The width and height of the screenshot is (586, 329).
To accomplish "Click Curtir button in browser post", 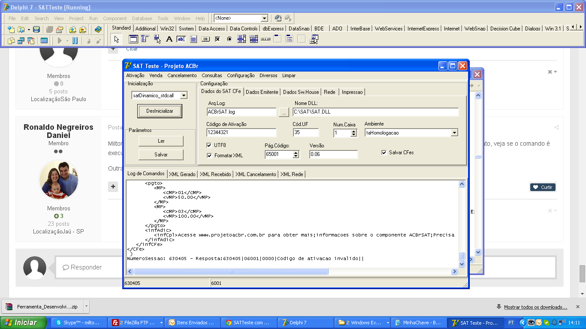I will coord(543,187).
